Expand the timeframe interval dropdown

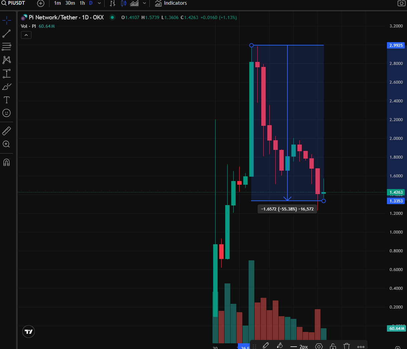point(99,3)
